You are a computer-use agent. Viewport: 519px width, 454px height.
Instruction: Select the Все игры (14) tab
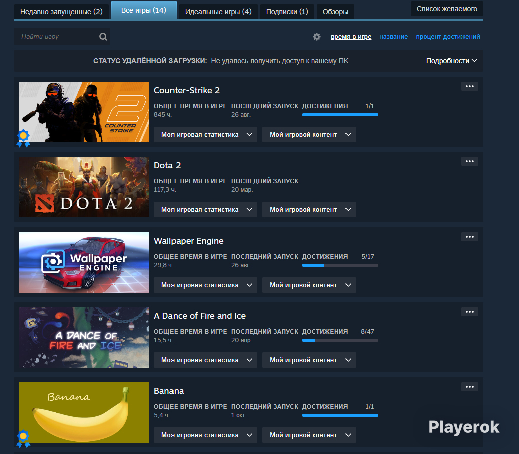point(143,10)
